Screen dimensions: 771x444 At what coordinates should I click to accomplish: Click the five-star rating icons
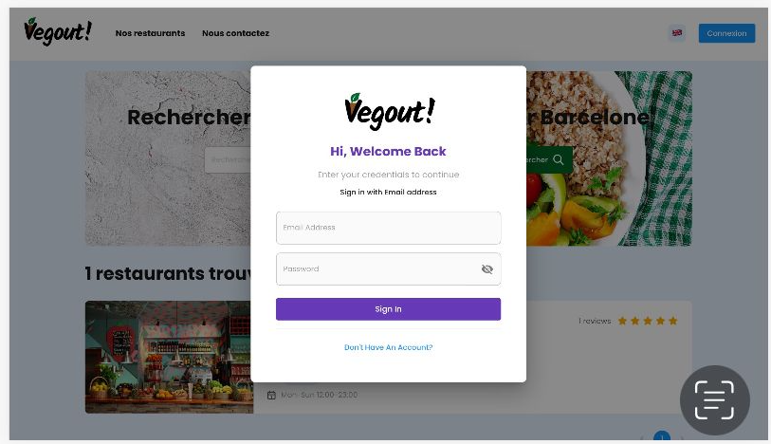click(x=648, y=321)
